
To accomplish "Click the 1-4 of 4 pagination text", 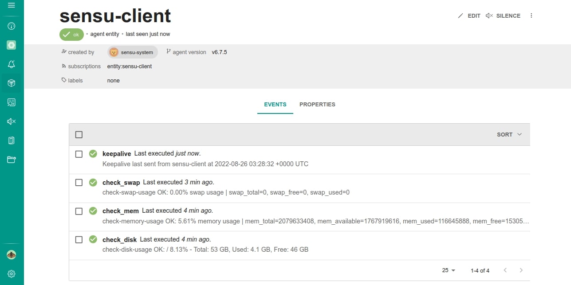I will point(480,270).
